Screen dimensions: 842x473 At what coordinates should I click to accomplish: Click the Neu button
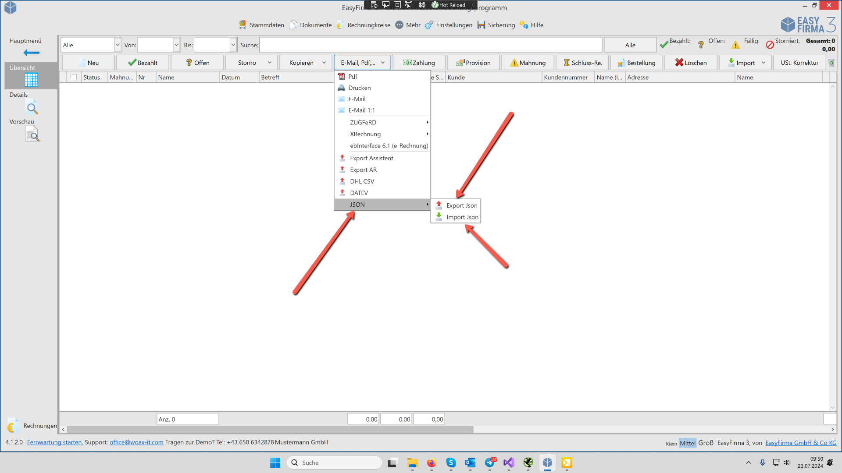88,63
